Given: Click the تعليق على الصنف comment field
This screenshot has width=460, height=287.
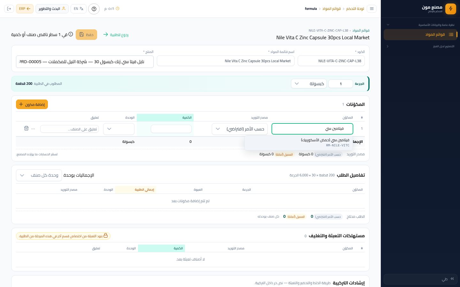Looking at the screenshot, I should (69, 129).
